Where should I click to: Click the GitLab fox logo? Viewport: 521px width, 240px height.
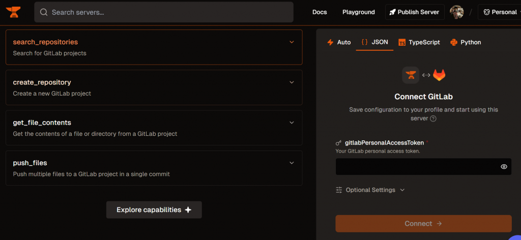coord(439,75)
